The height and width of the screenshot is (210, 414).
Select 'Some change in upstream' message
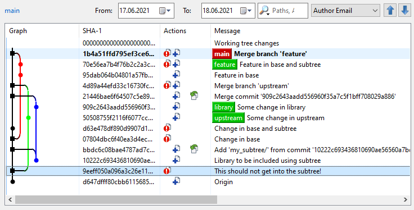(286, 118)
